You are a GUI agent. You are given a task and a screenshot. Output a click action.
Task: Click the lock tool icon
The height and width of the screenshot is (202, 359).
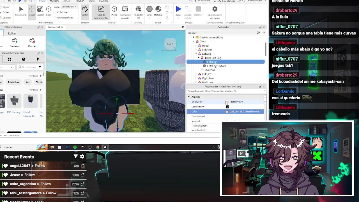click(167, 12)
